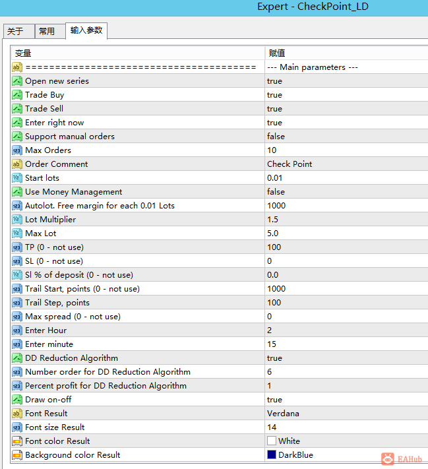The height and width of the screenshot is (469, 428).
Task: Click the integer icon beside Trail Start, points
Action: pyautogui.click(x=17, y=289)
